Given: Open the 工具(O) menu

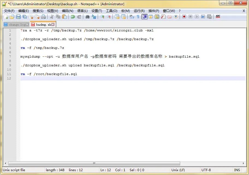Looking at the screenshot, I should click(x=111, y=11).
